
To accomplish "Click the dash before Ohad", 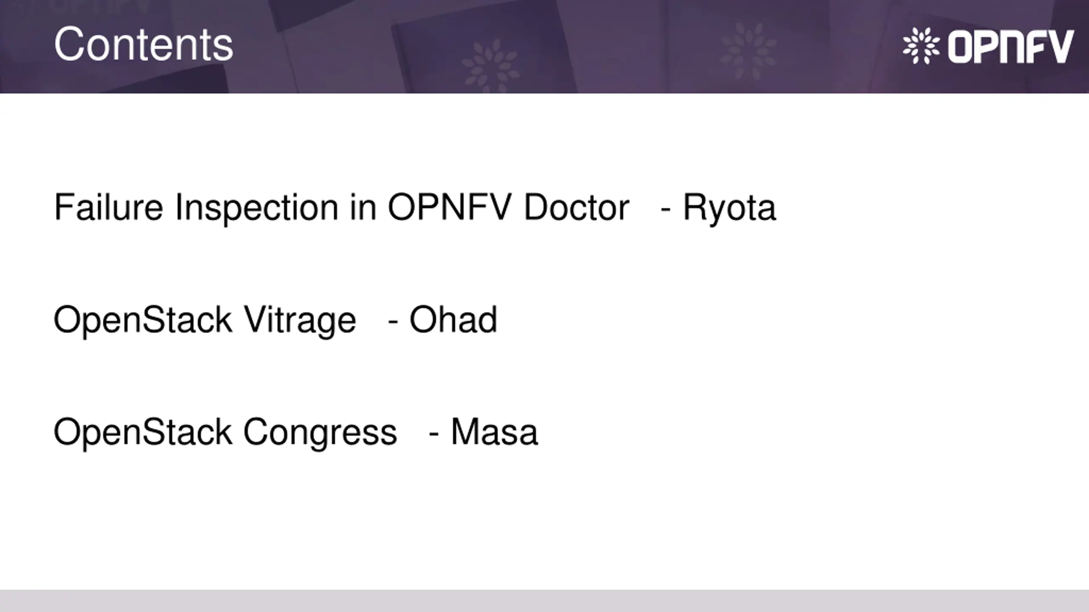I will [x=393, y=322].
